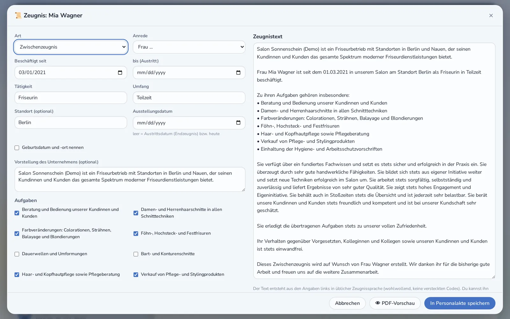Click the Zeugnistext heading
Image resolution: width=510 pixels, height=319 pixels.
tap(268, 36)
